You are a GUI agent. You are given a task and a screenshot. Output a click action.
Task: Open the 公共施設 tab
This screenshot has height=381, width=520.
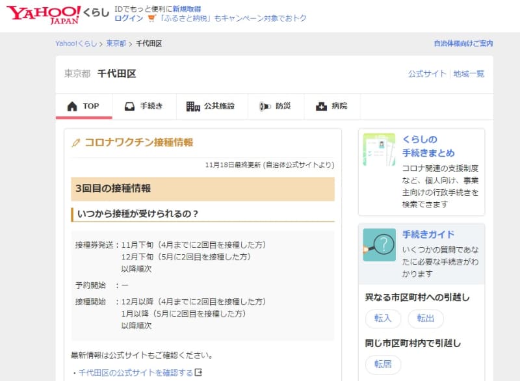tap(212, 107)
